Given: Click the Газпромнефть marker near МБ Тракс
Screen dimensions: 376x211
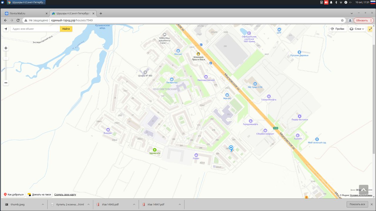Looking at the screenshot, I should pos(269,96).
